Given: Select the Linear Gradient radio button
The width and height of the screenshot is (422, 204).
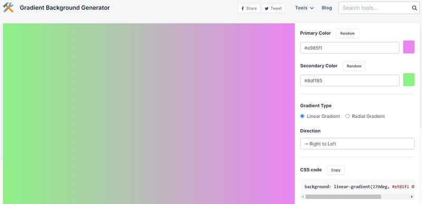Looking at the screenshot, I should (x=302, y=116).
